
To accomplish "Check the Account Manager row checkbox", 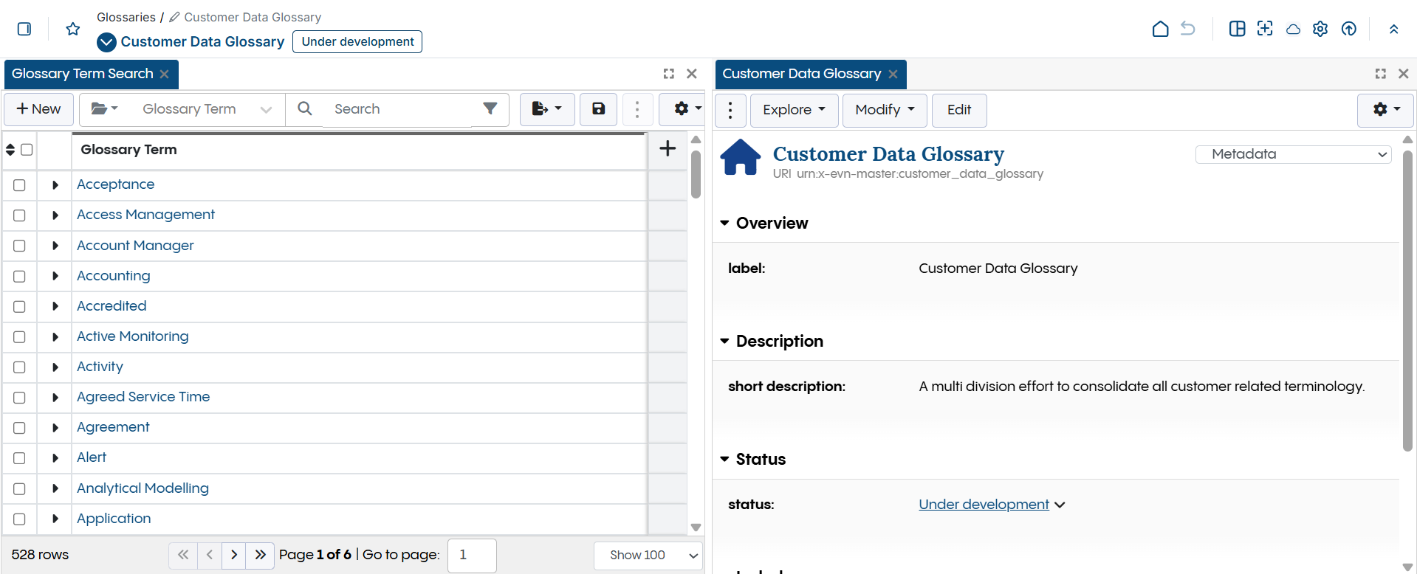I will tap(19, 246).
